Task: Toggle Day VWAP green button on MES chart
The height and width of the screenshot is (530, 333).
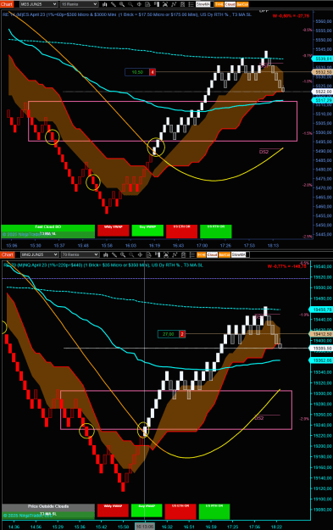Action: pos(147,231)
